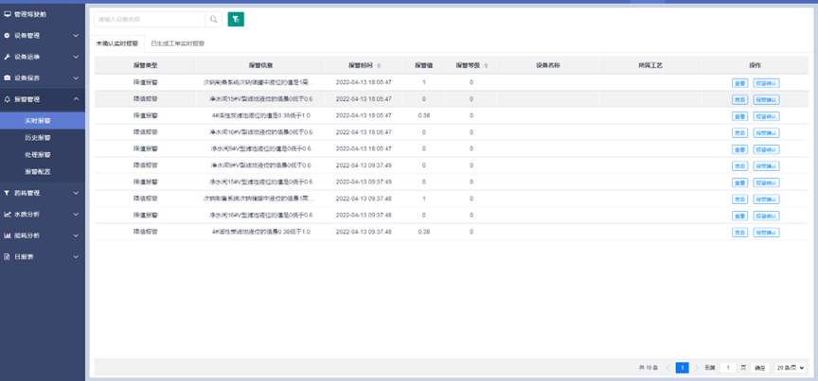Click value 0.38 in the 09:37:48 row
Image resolution: width=818 pixels, height=381 pixels.
pyautogui.click(x=423, y=232)
